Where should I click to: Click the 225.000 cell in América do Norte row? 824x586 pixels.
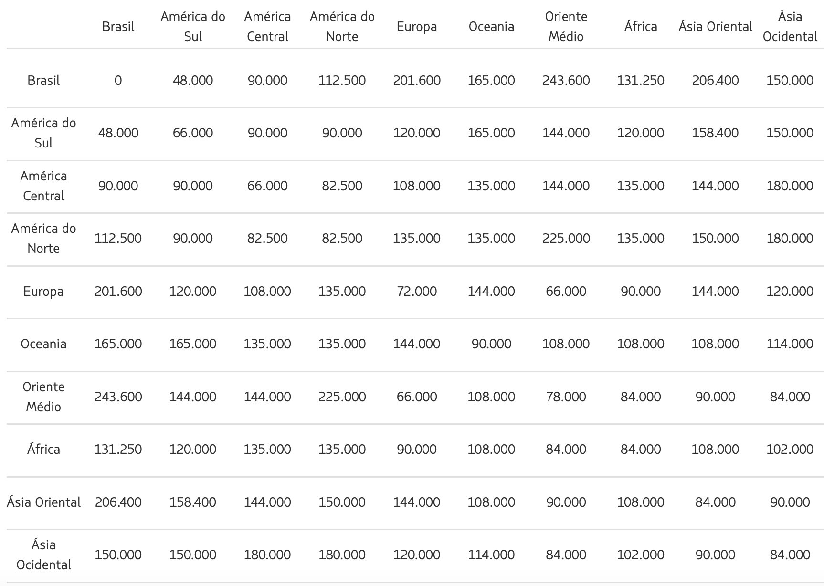[566, 238]
